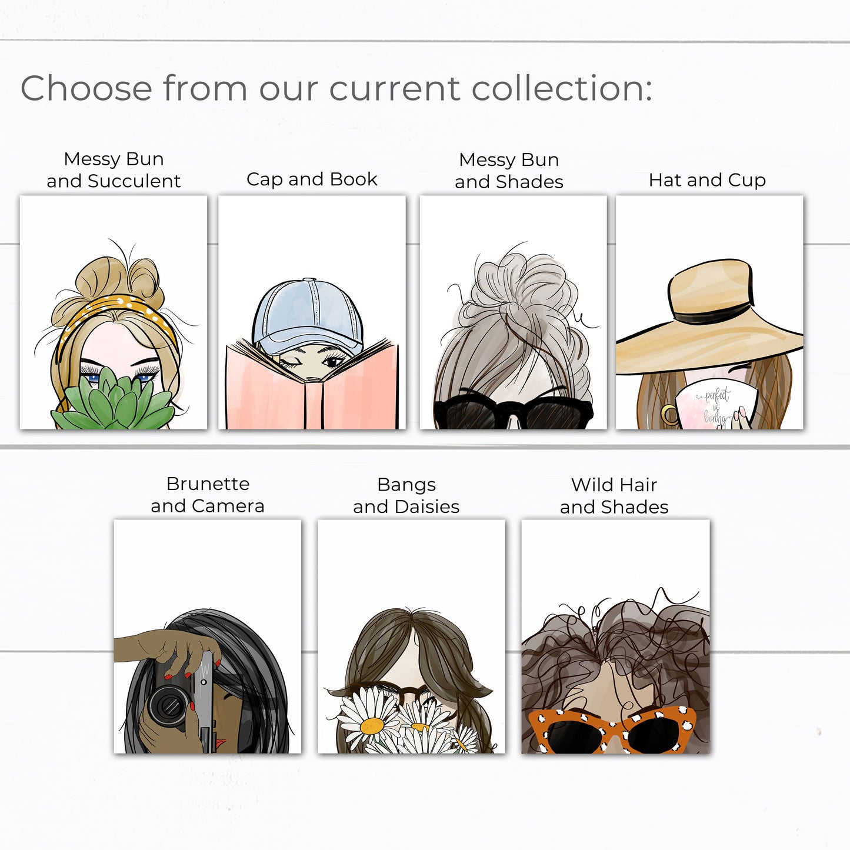Click the 'Choose from our current collection' heading

point(336,88)
